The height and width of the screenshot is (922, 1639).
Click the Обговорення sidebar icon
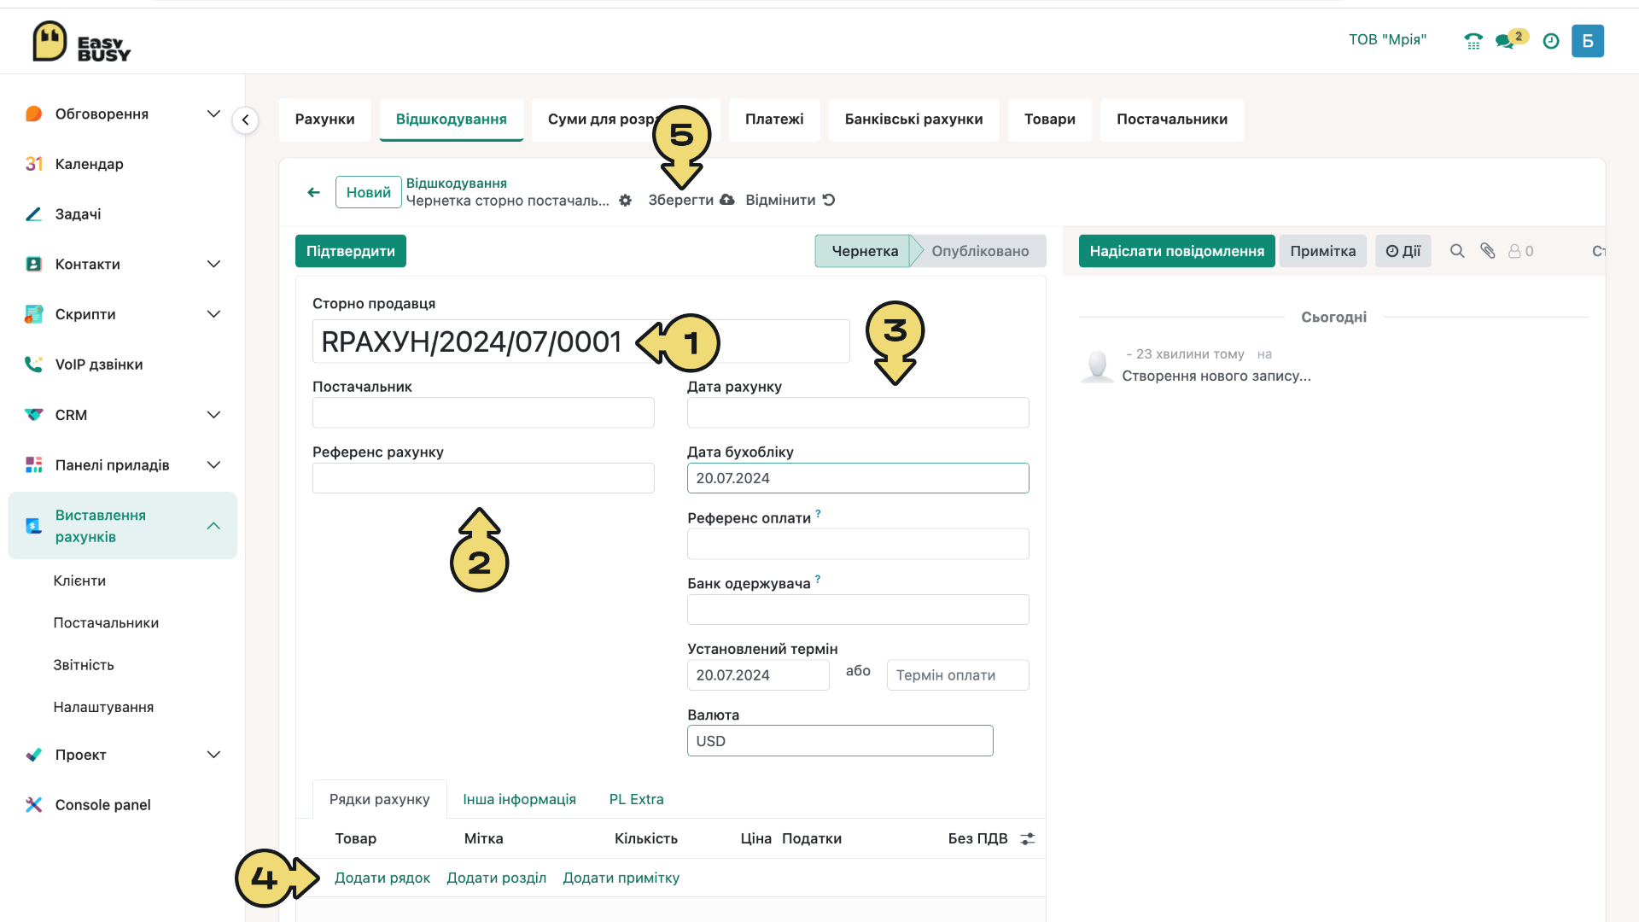click(33, 114)
